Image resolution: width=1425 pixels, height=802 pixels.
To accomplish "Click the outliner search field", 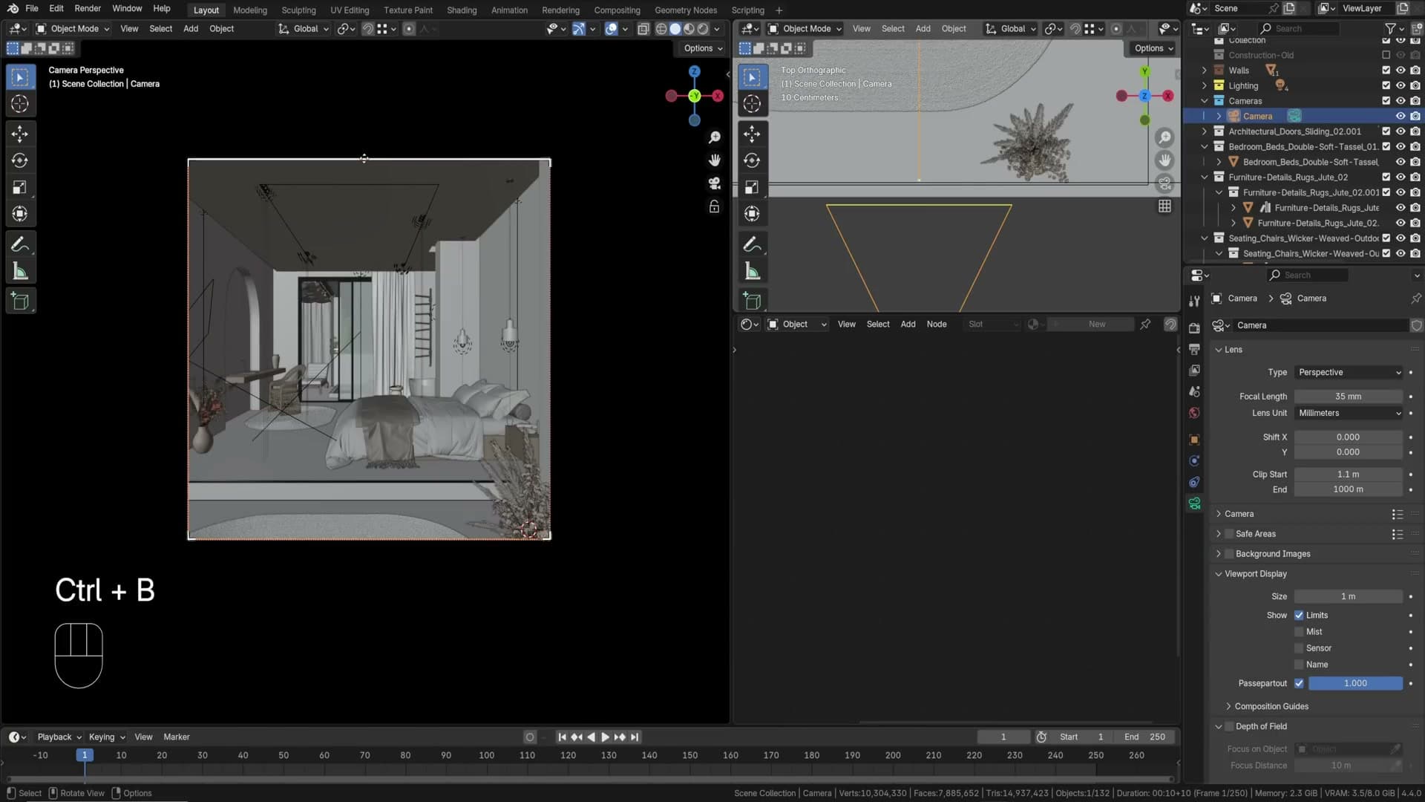I will [x=1300, y=29].
